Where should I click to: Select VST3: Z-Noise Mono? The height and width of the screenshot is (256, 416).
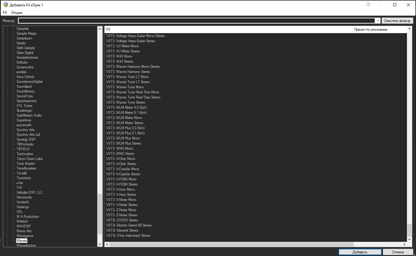click(x=121, y=210)
